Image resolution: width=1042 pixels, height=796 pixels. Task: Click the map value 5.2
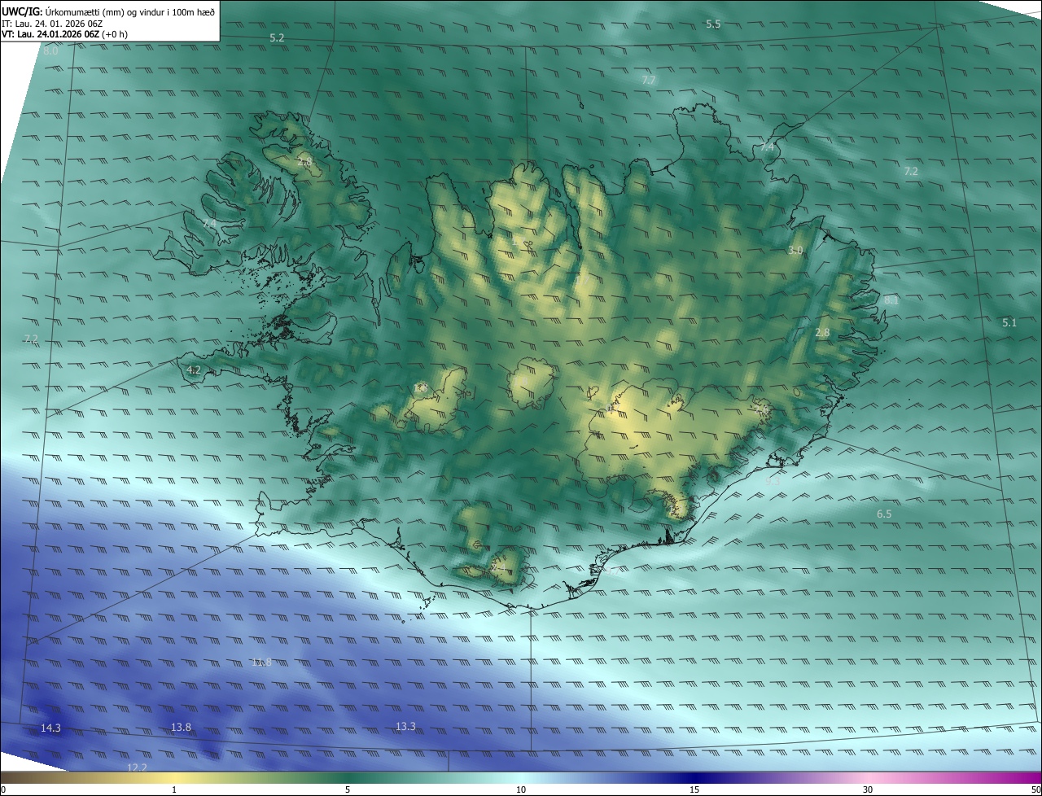click(x=277, y=38)
